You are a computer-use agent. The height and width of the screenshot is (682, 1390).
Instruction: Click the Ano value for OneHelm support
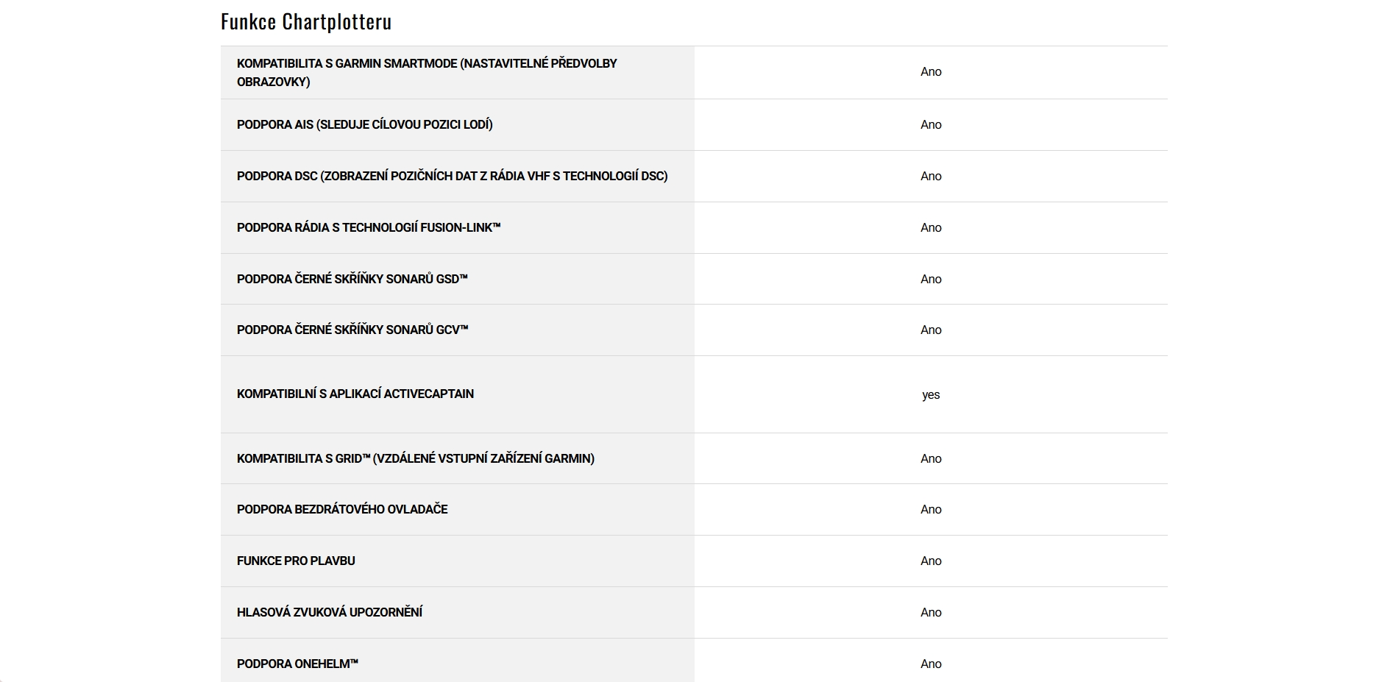click(931, 664)
